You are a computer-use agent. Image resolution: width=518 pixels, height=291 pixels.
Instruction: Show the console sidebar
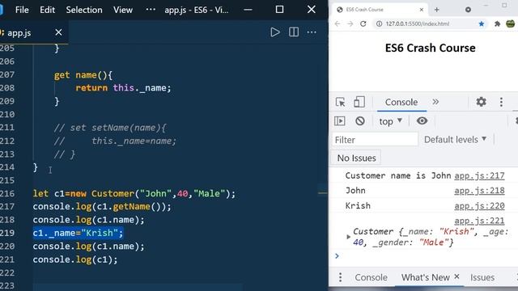340,121
